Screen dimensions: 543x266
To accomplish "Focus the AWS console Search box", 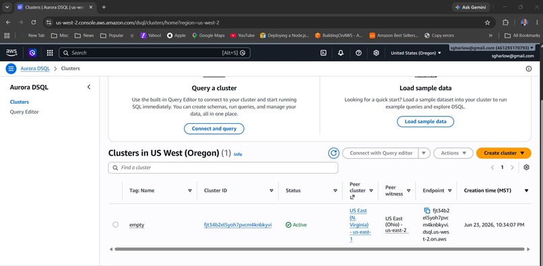I will [154, 53].
